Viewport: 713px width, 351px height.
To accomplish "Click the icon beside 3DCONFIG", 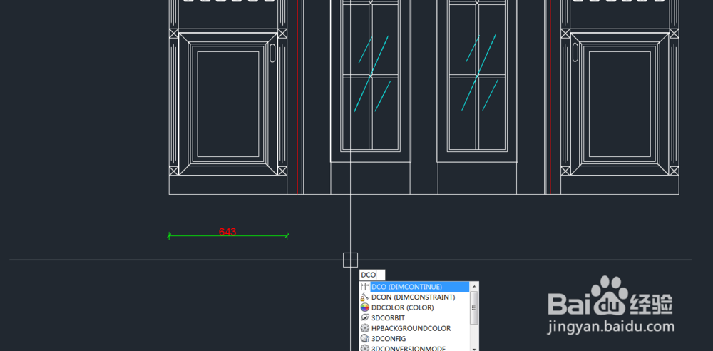I will coord(364,339).
